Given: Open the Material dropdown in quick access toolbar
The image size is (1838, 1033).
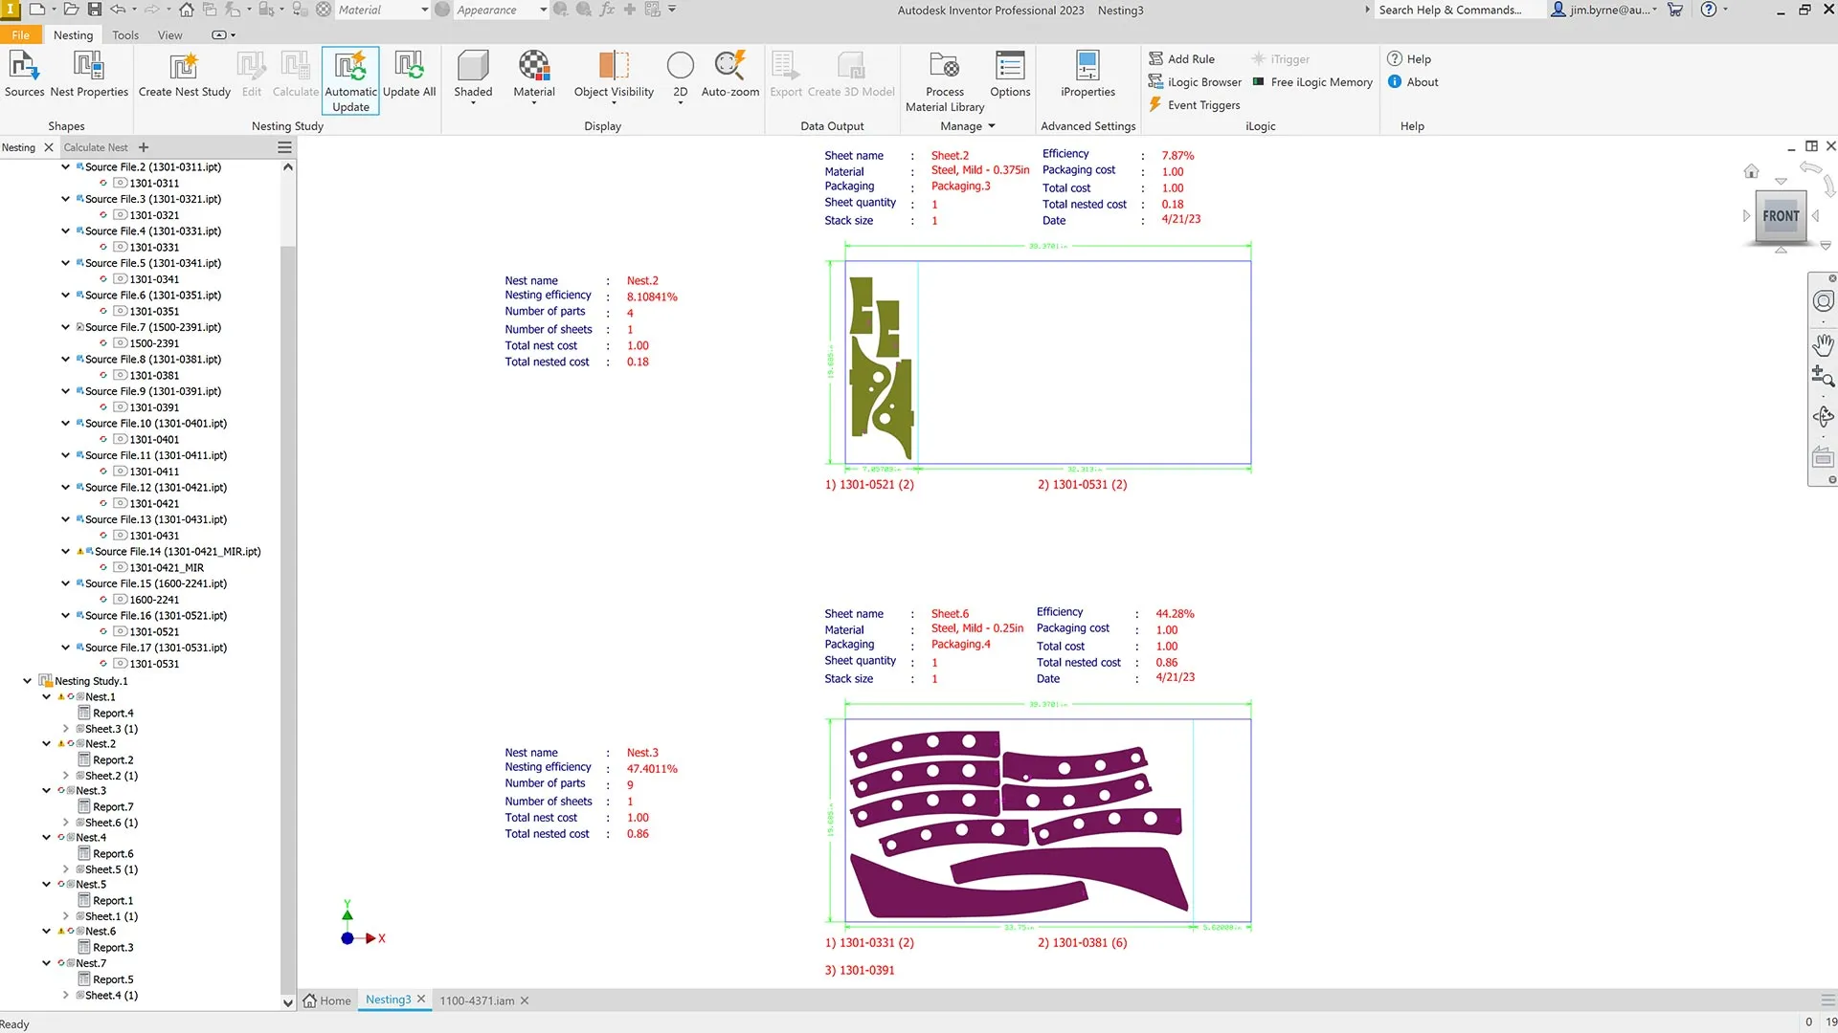Looking at the screenshot, I should click(425, 10).
